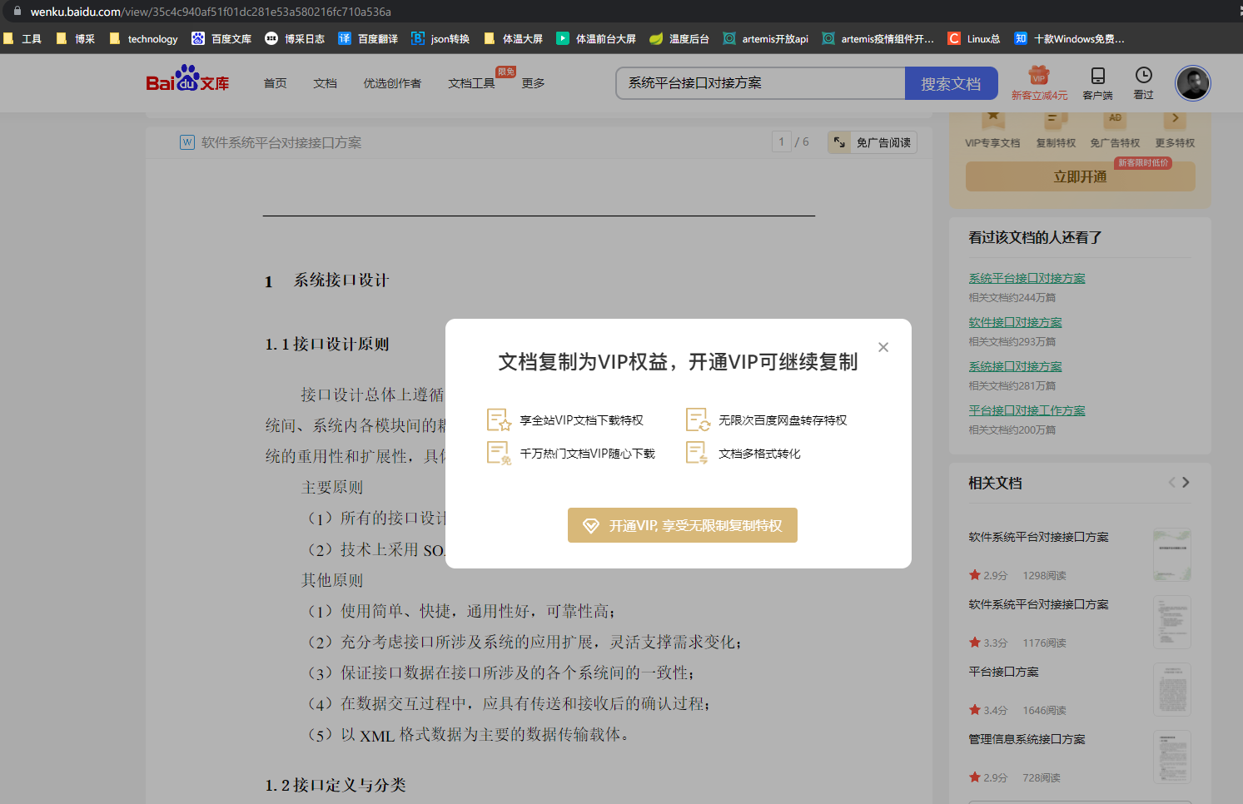Screen dimensions: 1243x804
Task: Open the 体温前台大屏 bookmark
Action: click(596, 38)
